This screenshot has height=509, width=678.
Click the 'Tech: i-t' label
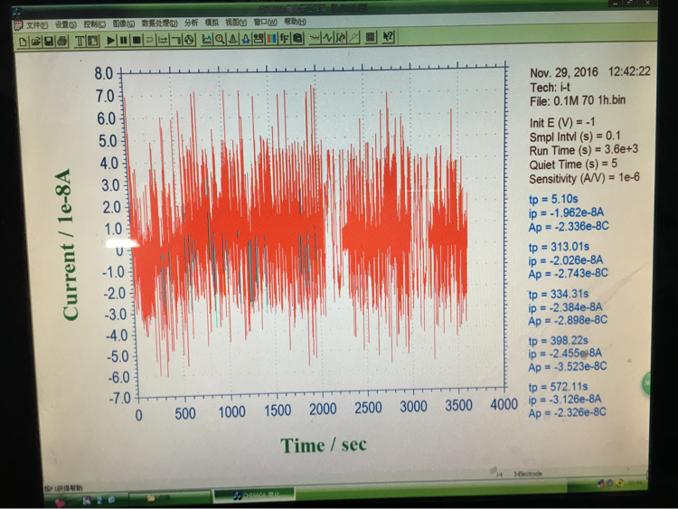(x=550, y=88)
